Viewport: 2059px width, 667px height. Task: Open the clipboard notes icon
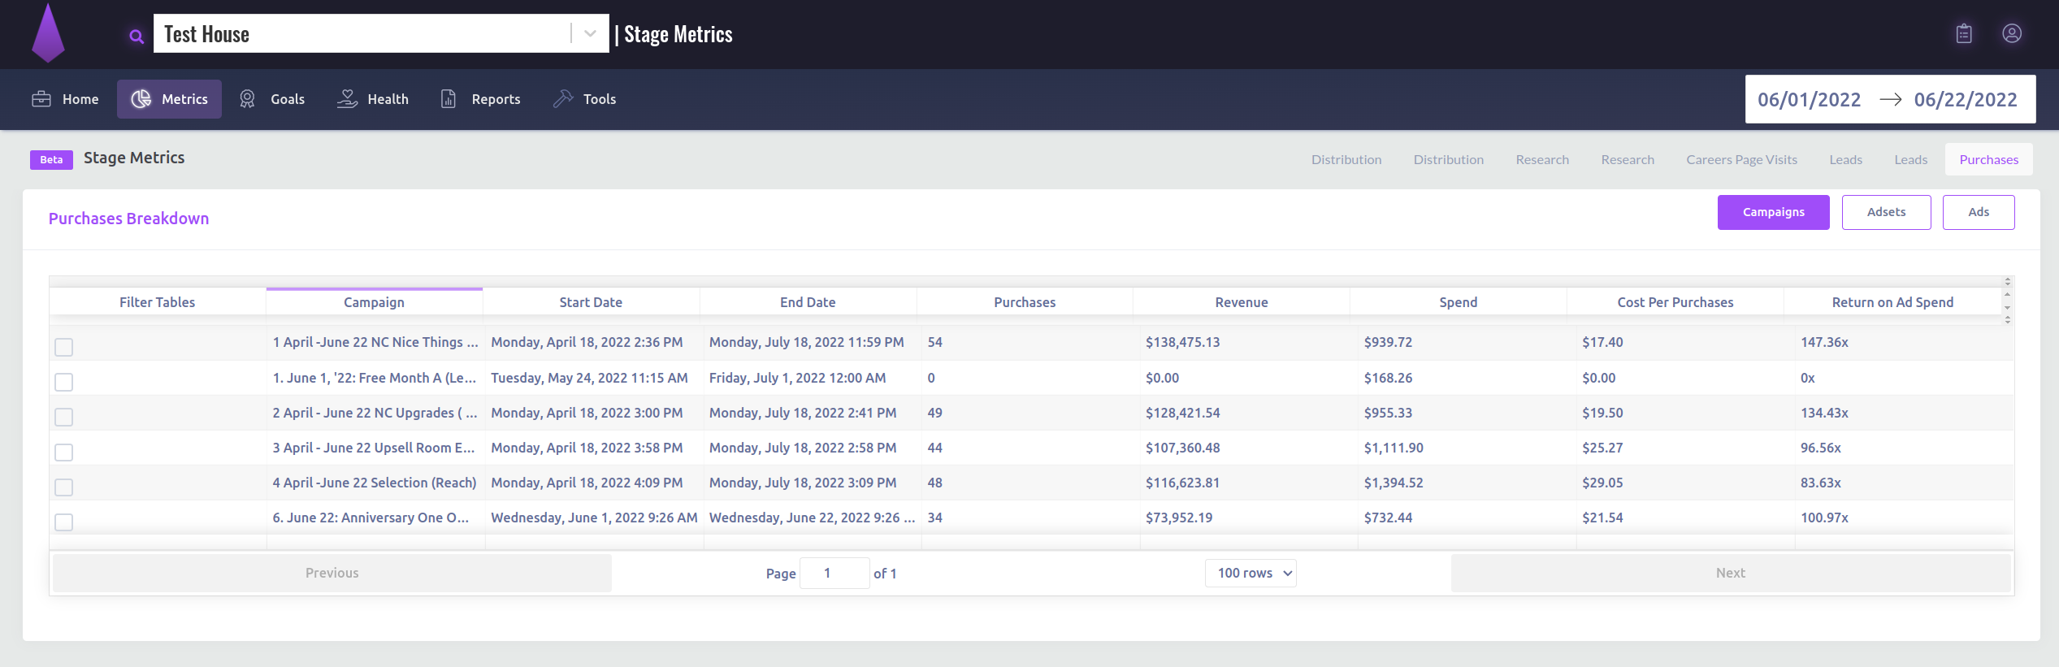tap(1963, 33)
